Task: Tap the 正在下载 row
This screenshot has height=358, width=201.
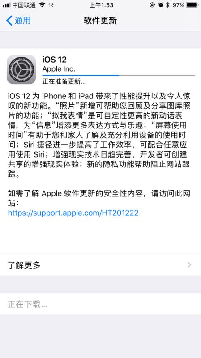Action: 100,304
